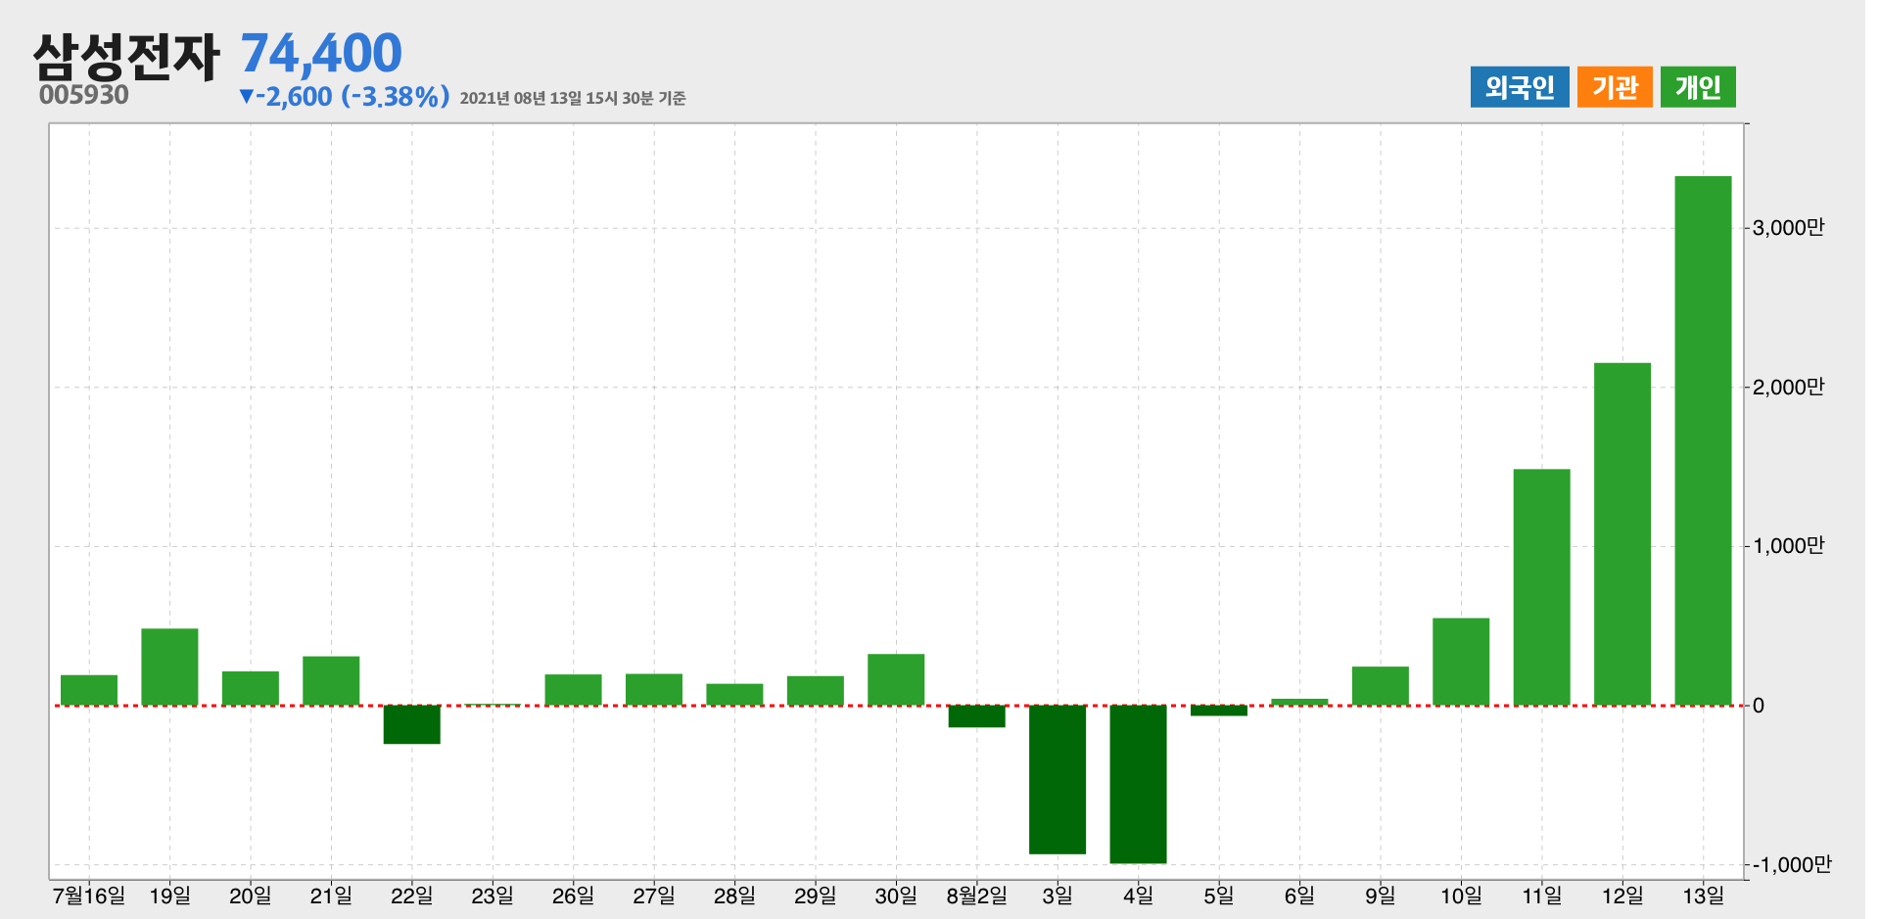Click the bar for 11일
This screenshot has width=1880, height=919.
[1542, 587]
